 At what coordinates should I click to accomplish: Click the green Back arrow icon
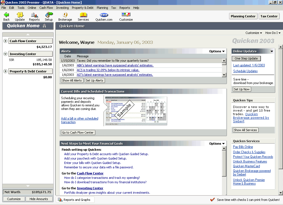[6, 15]
